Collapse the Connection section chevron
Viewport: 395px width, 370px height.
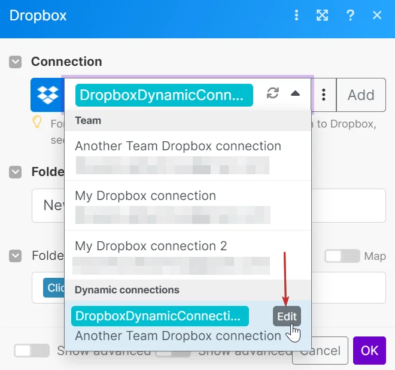pos(16,62)
